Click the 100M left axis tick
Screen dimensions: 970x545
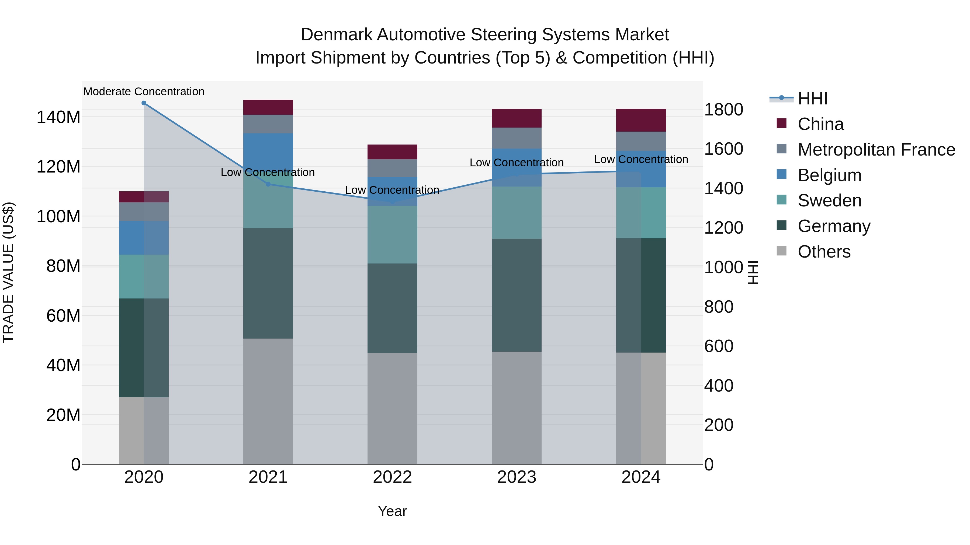(x=58, y=216)
